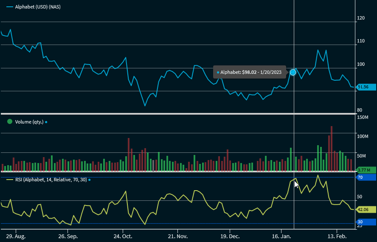Screen dimensions: 377x242
Task: Toggle the blue dot next to RSI label
Action: click(x=89, y=180)
